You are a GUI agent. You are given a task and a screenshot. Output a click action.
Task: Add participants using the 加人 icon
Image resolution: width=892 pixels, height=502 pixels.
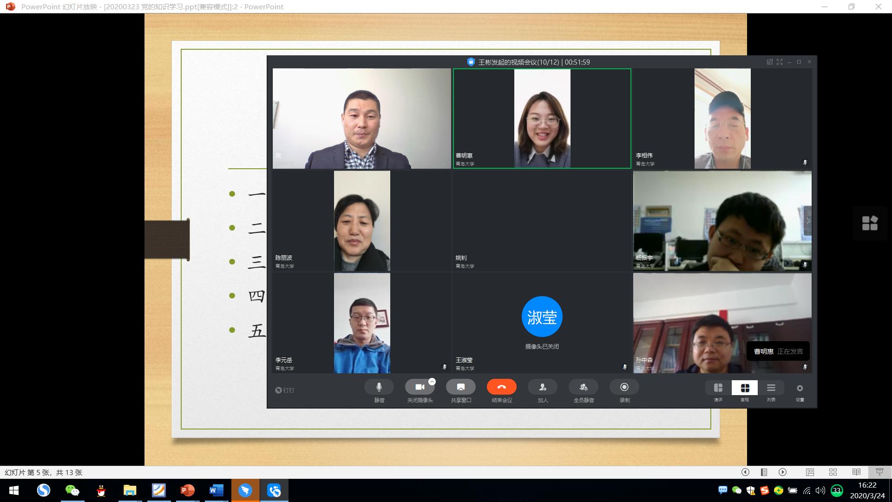(543, 387)
